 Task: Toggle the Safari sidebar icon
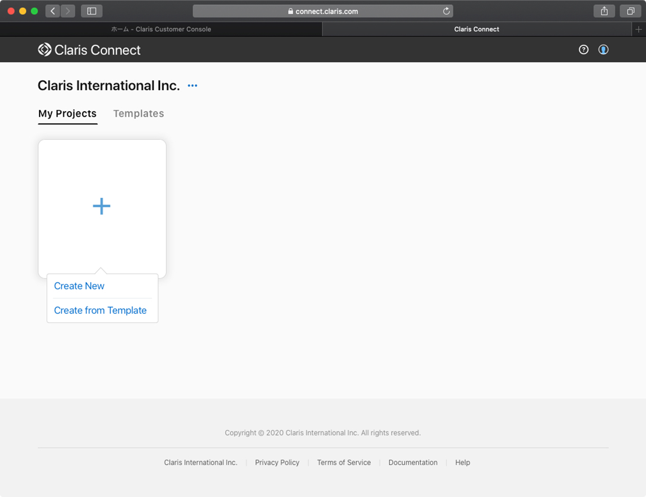[x=92, y=11]
